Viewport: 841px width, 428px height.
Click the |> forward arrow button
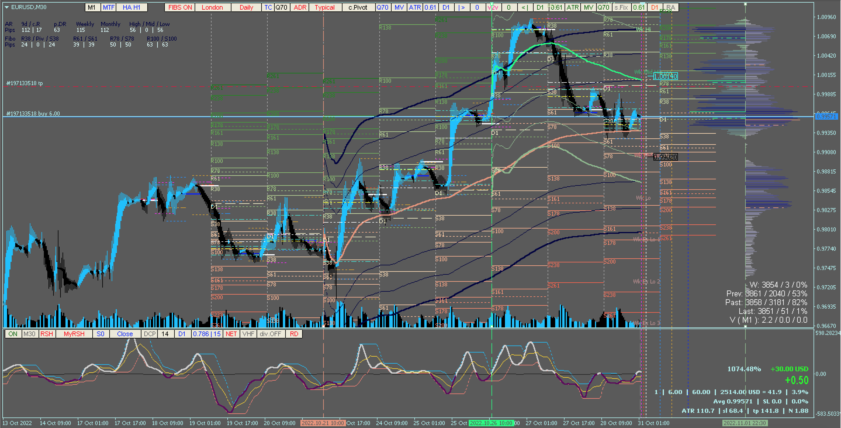462,7
